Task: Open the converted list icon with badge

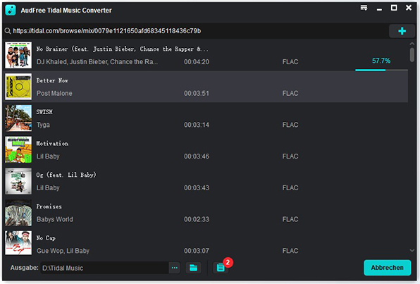Action: click(221, 268)
